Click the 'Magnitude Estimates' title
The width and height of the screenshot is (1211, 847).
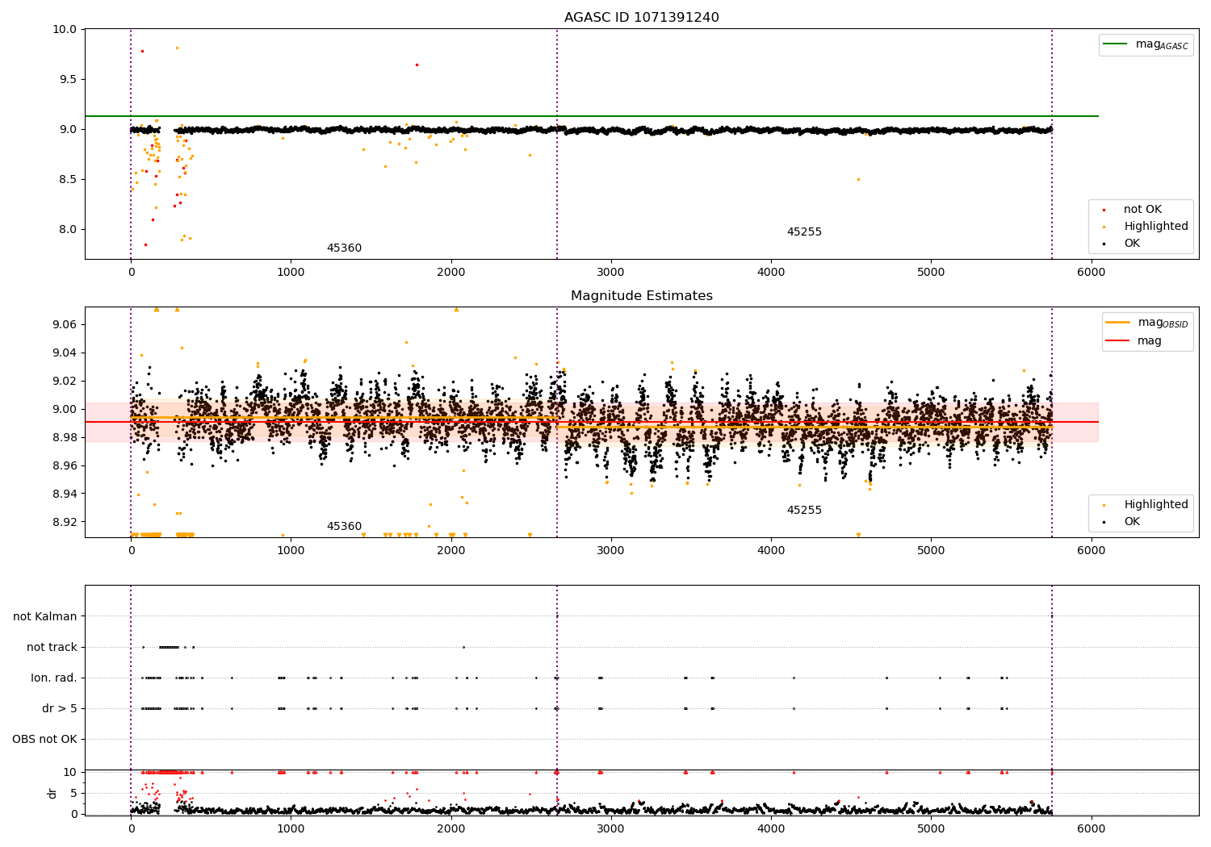coord(641,296)
